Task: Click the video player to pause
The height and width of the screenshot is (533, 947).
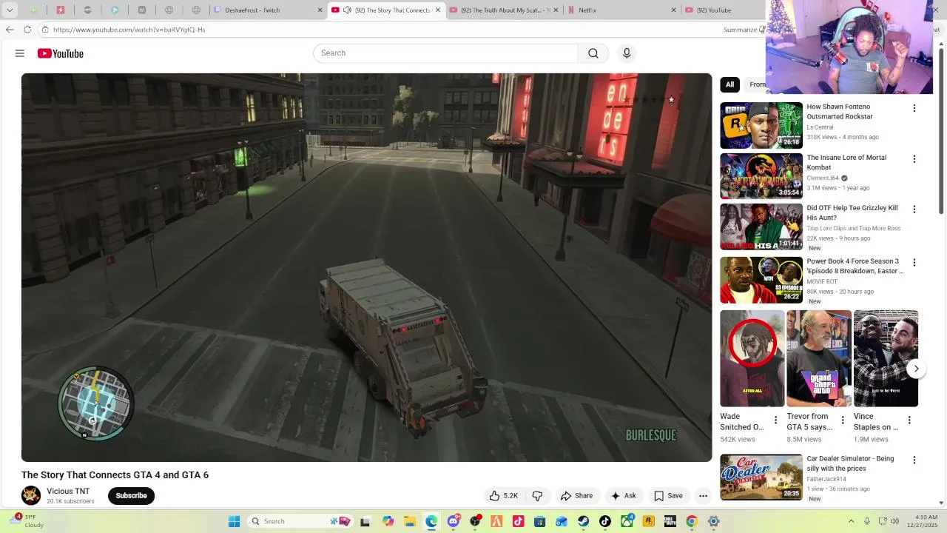Action: [x=366, y=267]
